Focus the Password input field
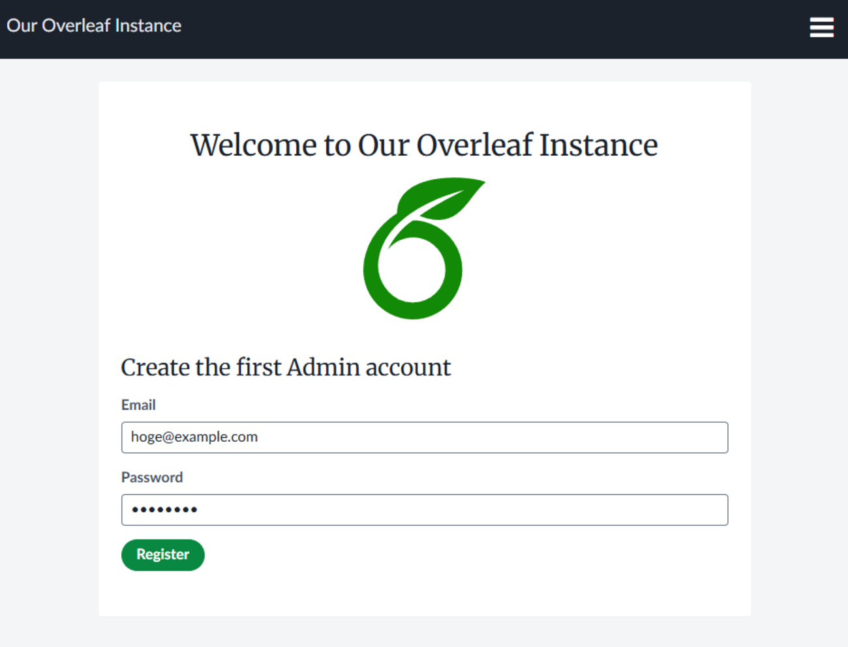 (425, 510)
